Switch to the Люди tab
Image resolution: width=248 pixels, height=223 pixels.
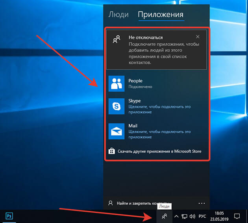(118, 15)
